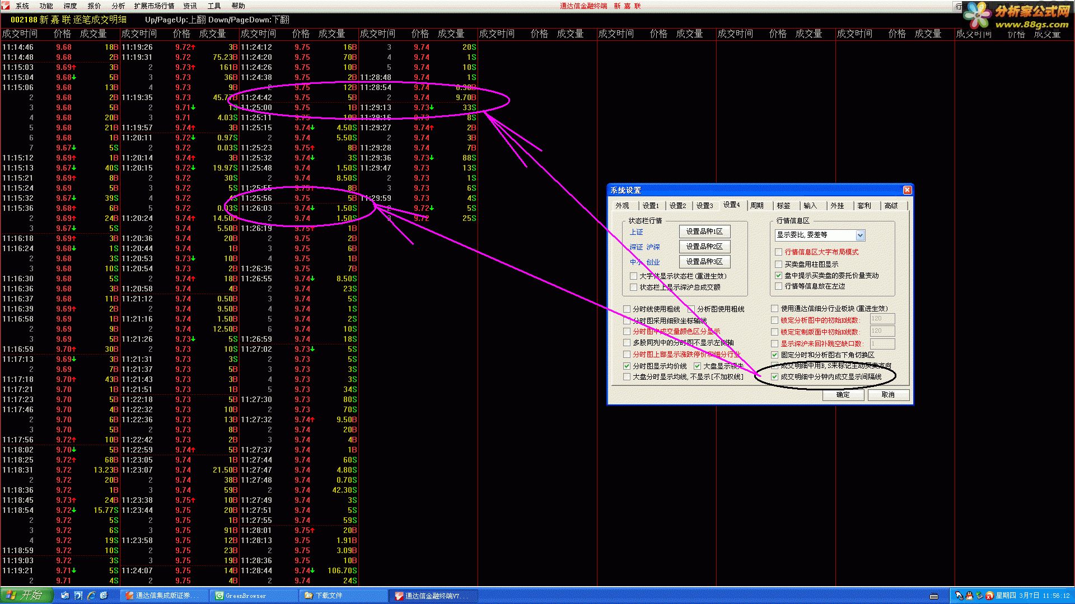Switch to the 周期 tab
1075x604 pixels.
(x=757, y=206)
